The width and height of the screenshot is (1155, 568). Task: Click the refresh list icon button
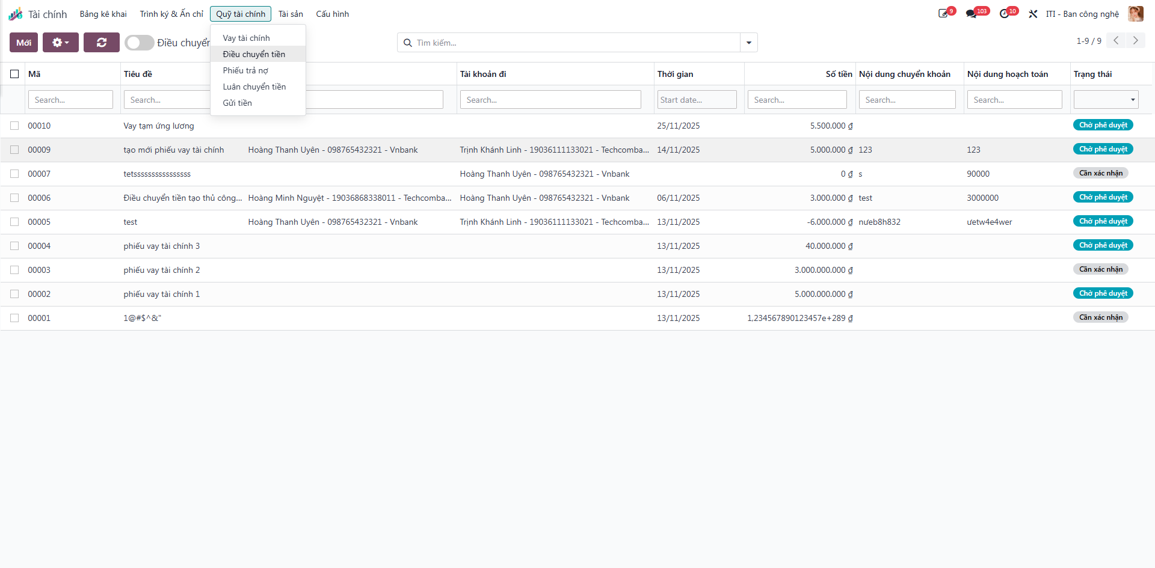tap(102, 43)
